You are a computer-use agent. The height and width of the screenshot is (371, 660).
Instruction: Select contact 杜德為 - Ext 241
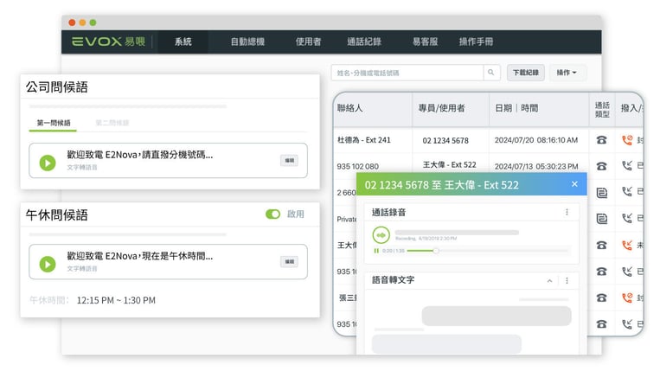(x=363, y=140)
